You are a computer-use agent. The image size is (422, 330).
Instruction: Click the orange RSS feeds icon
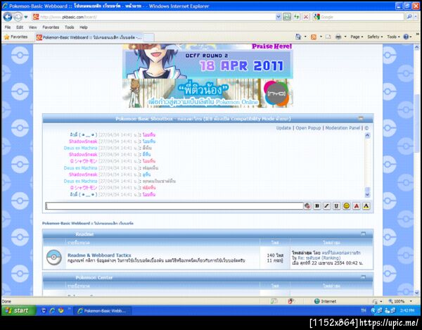tap(314, 37)
